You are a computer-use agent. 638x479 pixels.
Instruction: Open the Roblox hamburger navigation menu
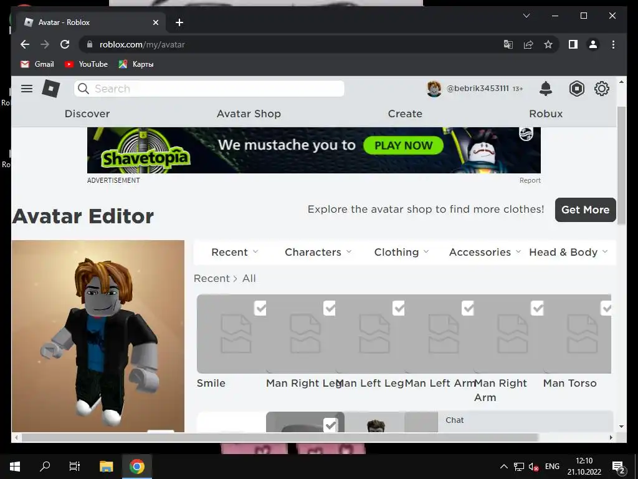click(27, 89)
